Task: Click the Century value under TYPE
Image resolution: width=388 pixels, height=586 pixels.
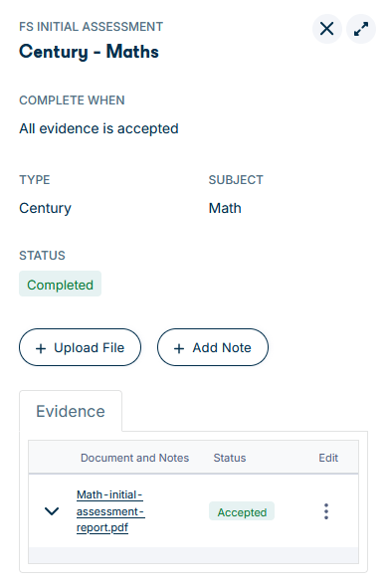Action: pos(45,209)
